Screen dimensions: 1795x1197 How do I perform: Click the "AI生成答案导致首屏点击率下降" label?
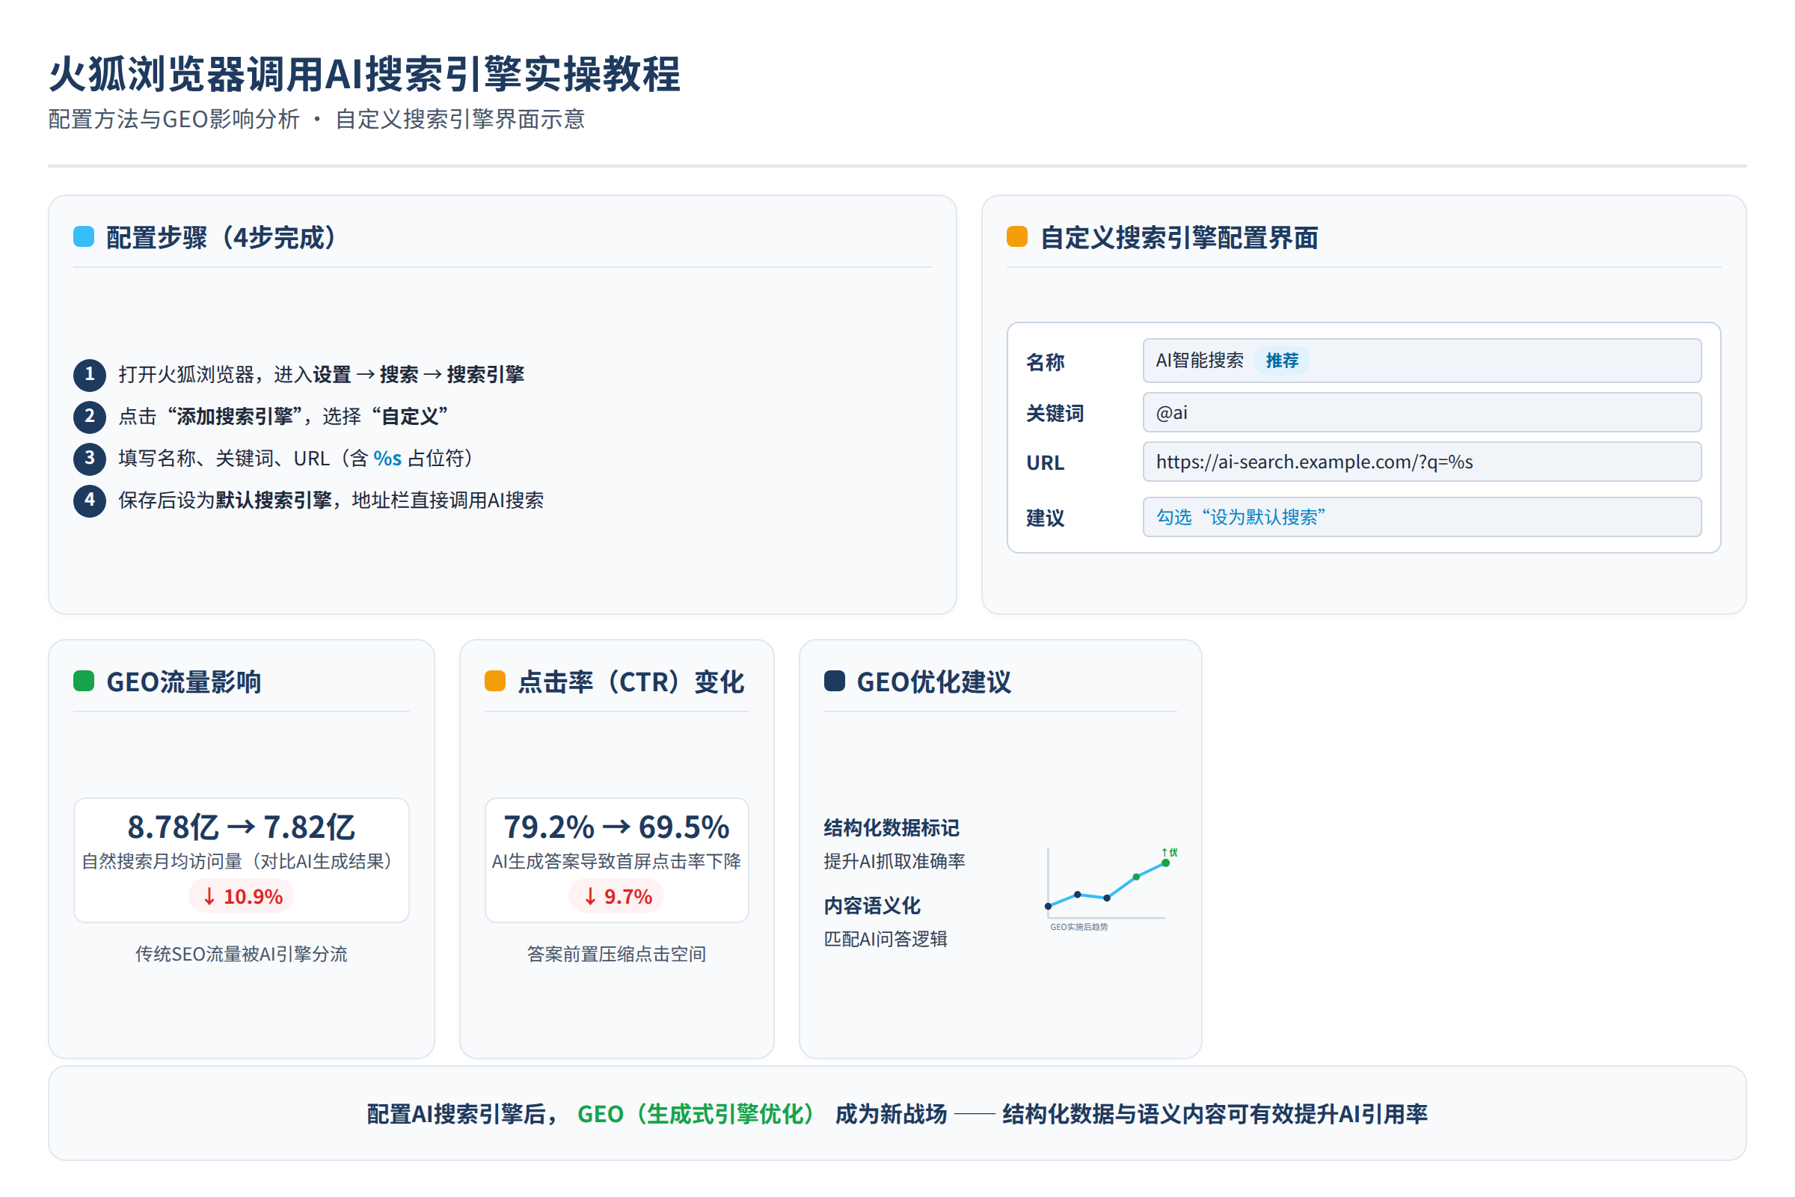(616, 862)
